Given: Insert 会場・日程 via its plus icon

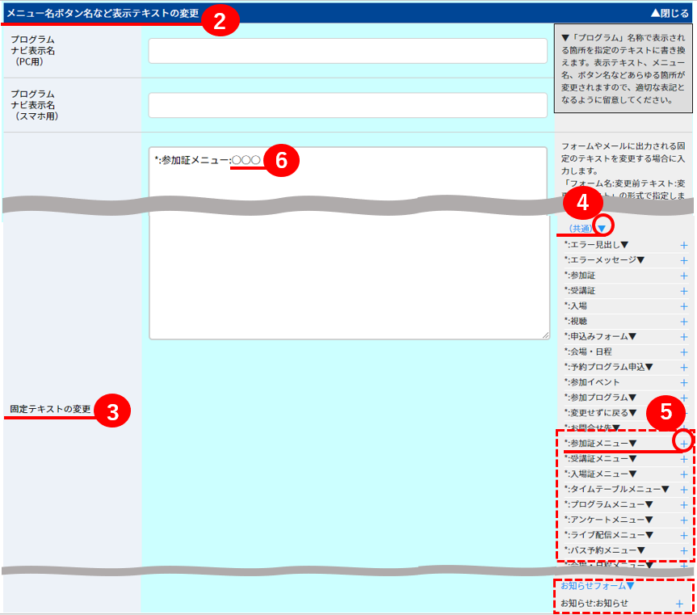Looking at the screenshot, I should [x=683, y=352].
